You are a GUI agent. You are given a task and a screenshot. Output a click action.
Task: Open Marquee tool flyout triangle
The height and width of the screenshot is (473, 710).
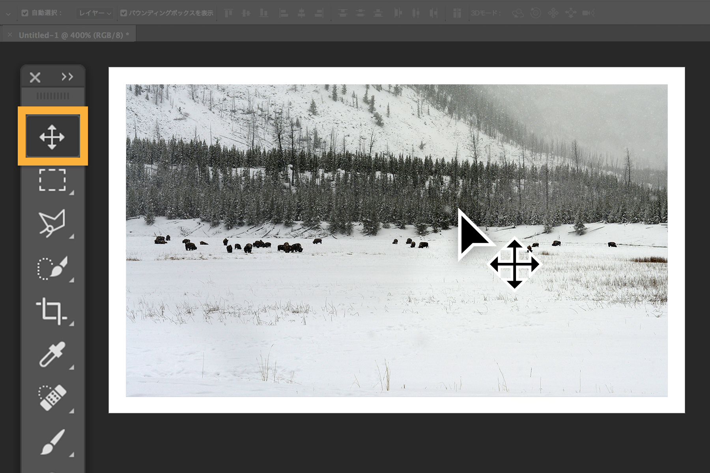tap(71, 193)
